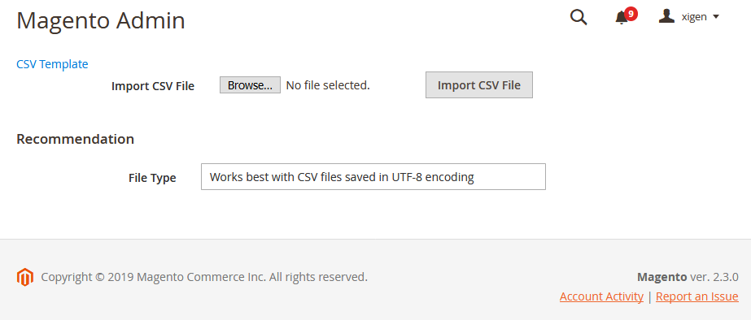
Task: Click the File Type label
Action: point(152,178)
